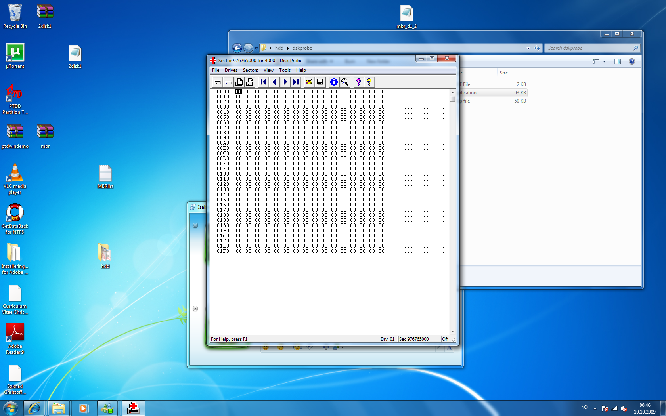The image size is (666, 416).
Task: Click the yellow question mark help icon
Action: pos(369,82)
